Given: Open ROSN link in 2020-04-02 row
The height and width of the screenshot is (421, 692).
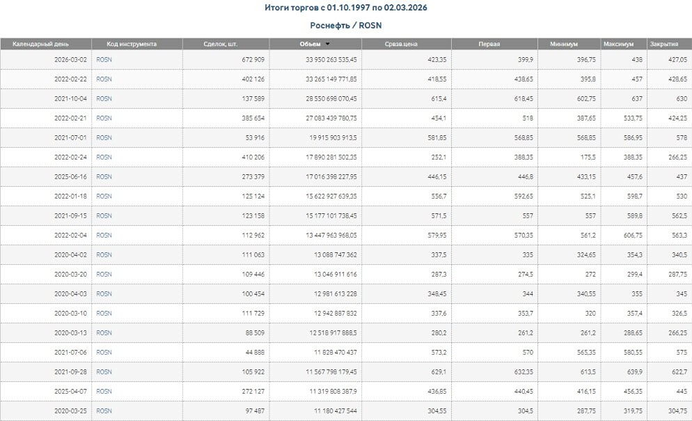Looking at the screenshot, I should (x=104, y=255).
